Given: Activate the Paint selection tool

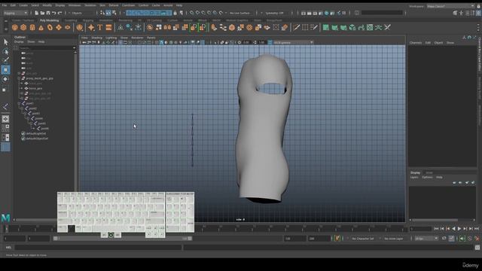Looking at the screenshot, I should click(5, 60).
